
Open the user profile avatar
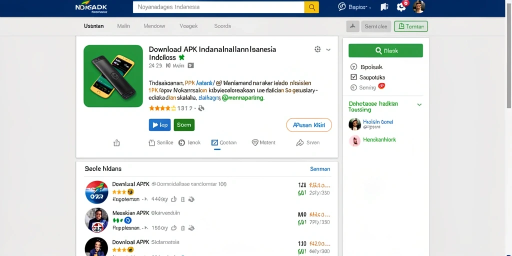419,7
